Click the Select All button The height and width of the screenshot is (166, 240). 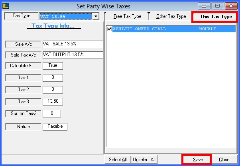point(118,160)
